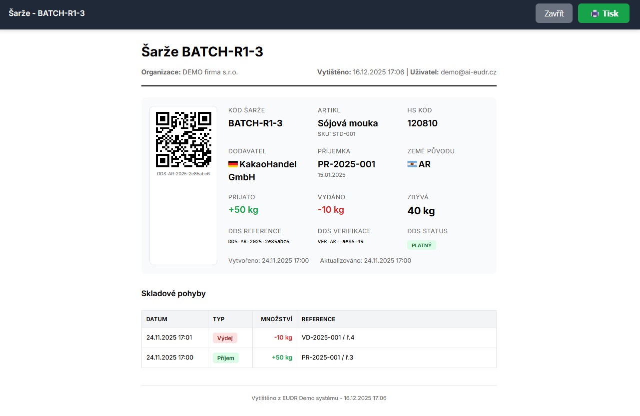Click the red Výdej type badge

click(225, 338)
